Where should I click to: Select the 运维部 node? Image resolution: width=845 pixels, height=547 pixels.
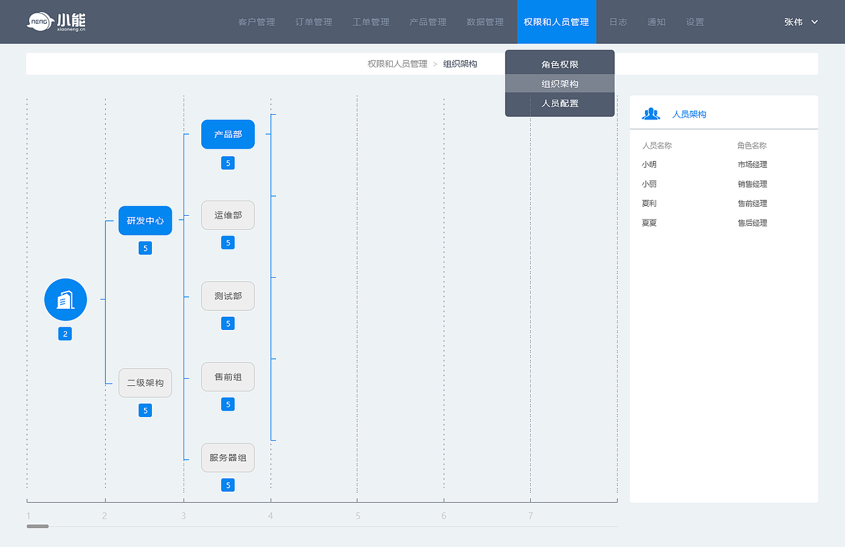pyautogui.click(x=228, y=215)
